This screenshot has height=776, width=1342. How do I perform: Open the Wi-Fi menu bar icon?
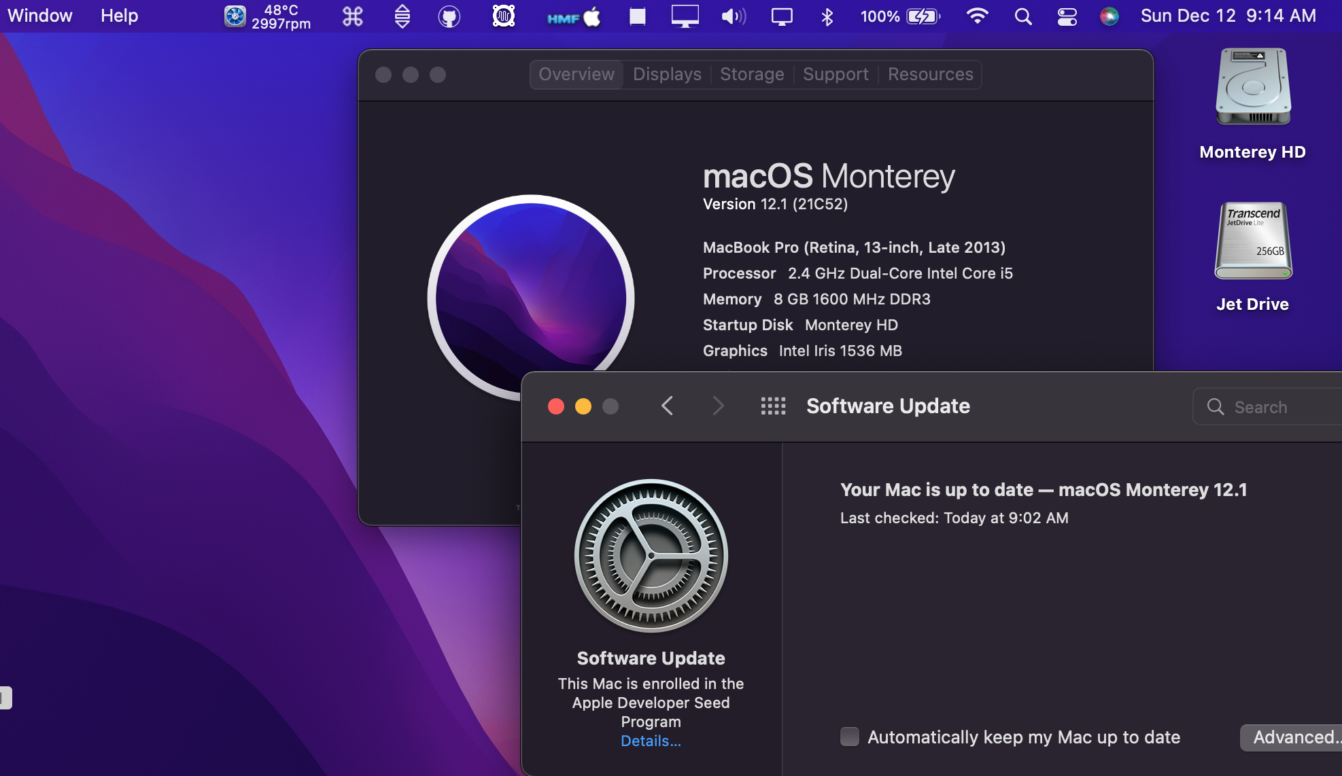pos(977,16)
